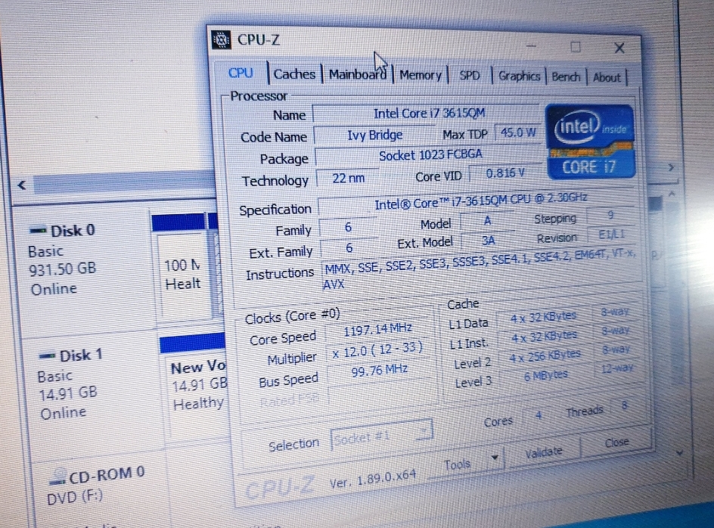
Task: Click the CPU-Z application icon in title bar
Action: tap(222, 39)
